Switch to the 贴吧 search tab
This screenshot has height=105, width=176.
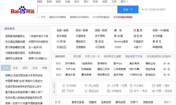tap(58, 2)
